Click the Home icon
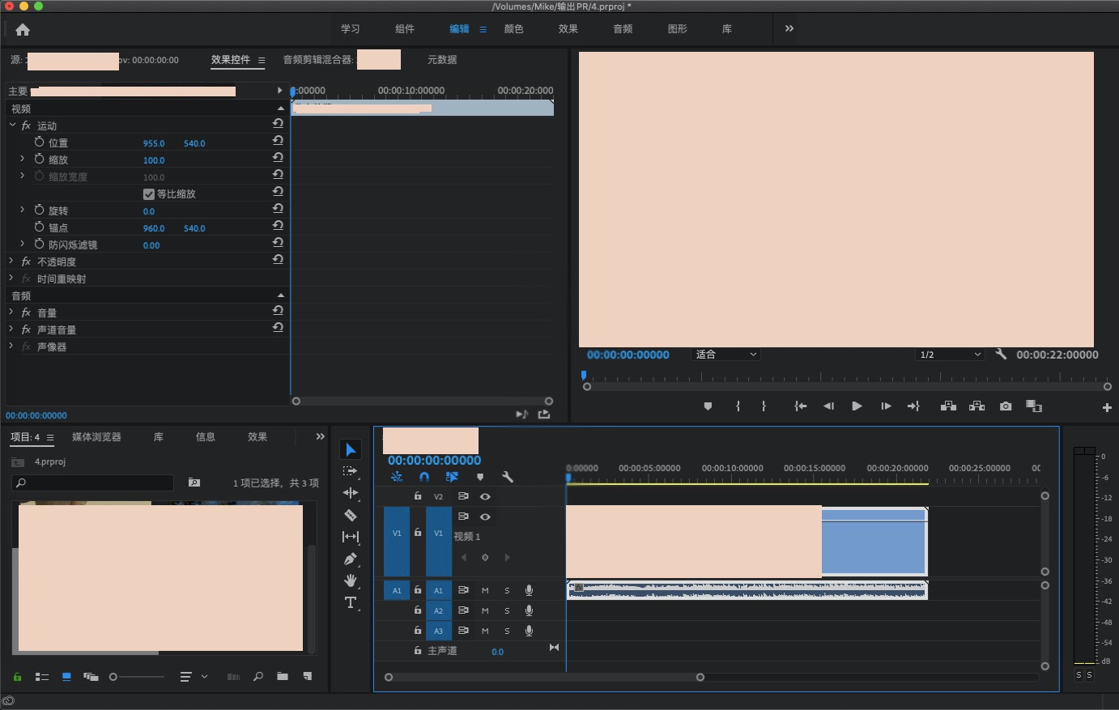 [23, 30]
